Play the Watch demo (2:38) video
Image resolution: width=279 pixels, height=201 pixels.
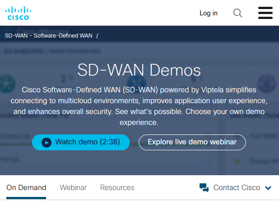click(81, 142)
